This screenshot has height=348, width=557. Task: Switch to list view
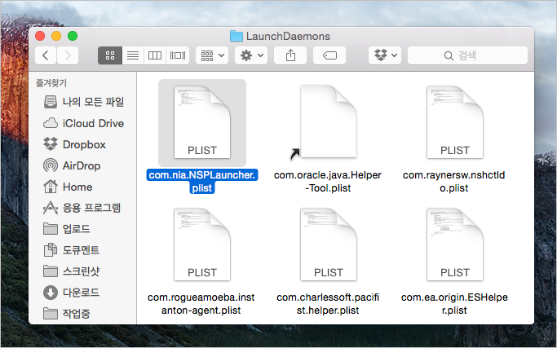133,55
